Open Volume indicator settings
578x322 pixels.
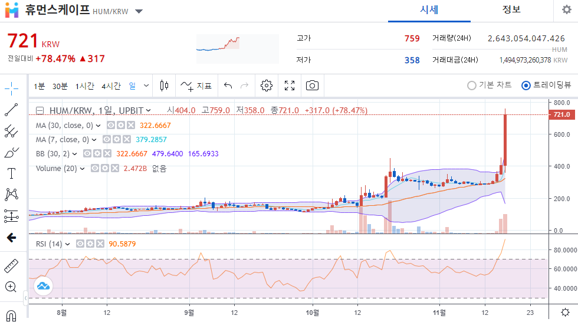pos(105,168)
